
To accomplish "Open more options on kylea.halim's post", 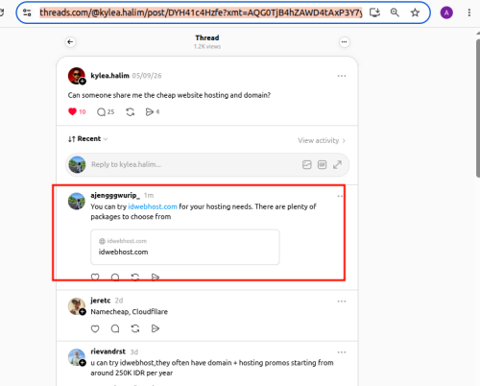I will click(x=342, y=76).
